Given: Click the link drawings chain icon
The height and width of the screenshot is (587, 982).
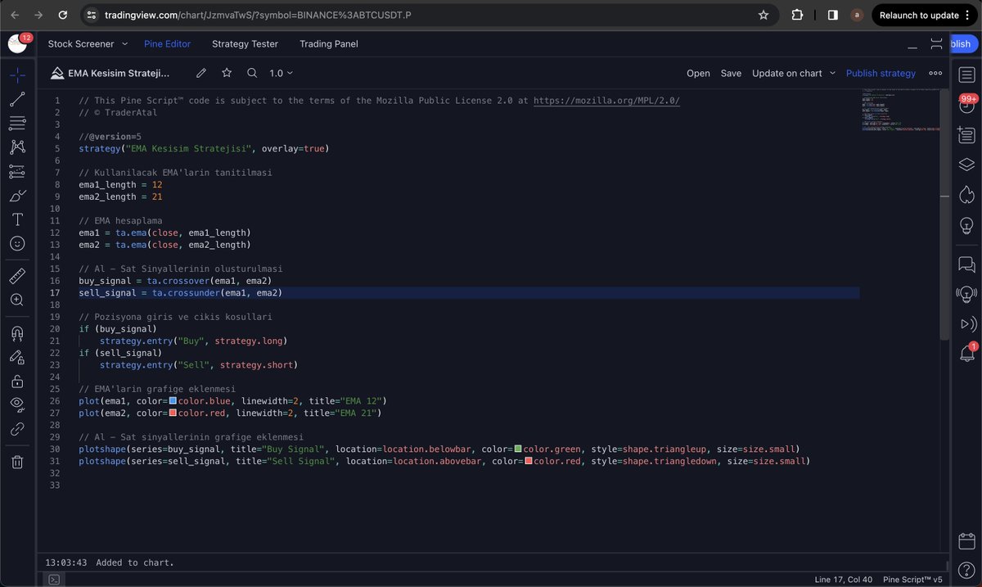Looking at the screenshot, I should click(17, 428).
